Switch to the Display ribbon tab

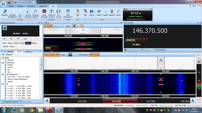[20, 6]
